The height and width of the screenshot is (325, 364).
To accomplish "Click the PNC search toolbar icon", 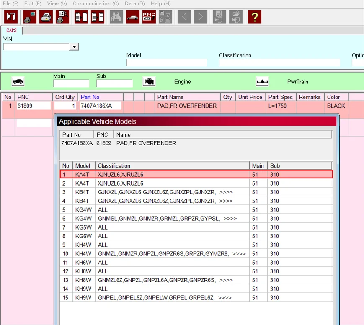I will (x=149, y=17).
